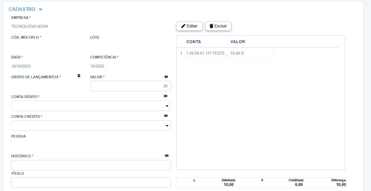Click the VALOR column header

(238, 42)
